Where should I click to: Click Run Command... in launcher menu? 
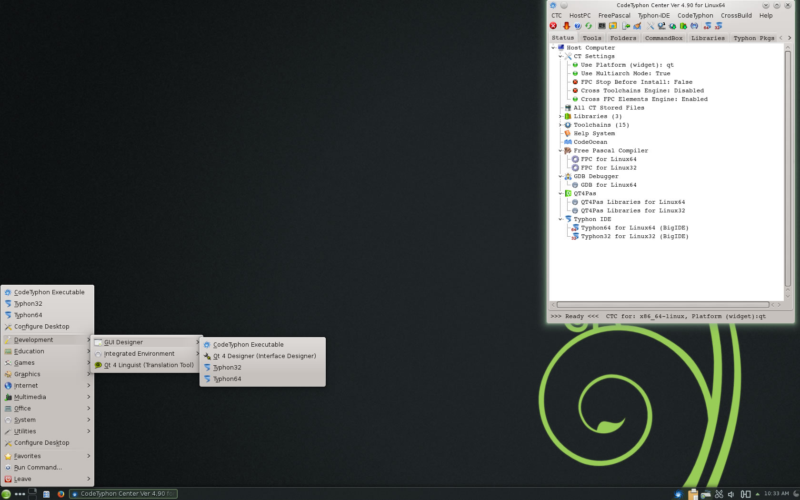click(x=47, y=467)
